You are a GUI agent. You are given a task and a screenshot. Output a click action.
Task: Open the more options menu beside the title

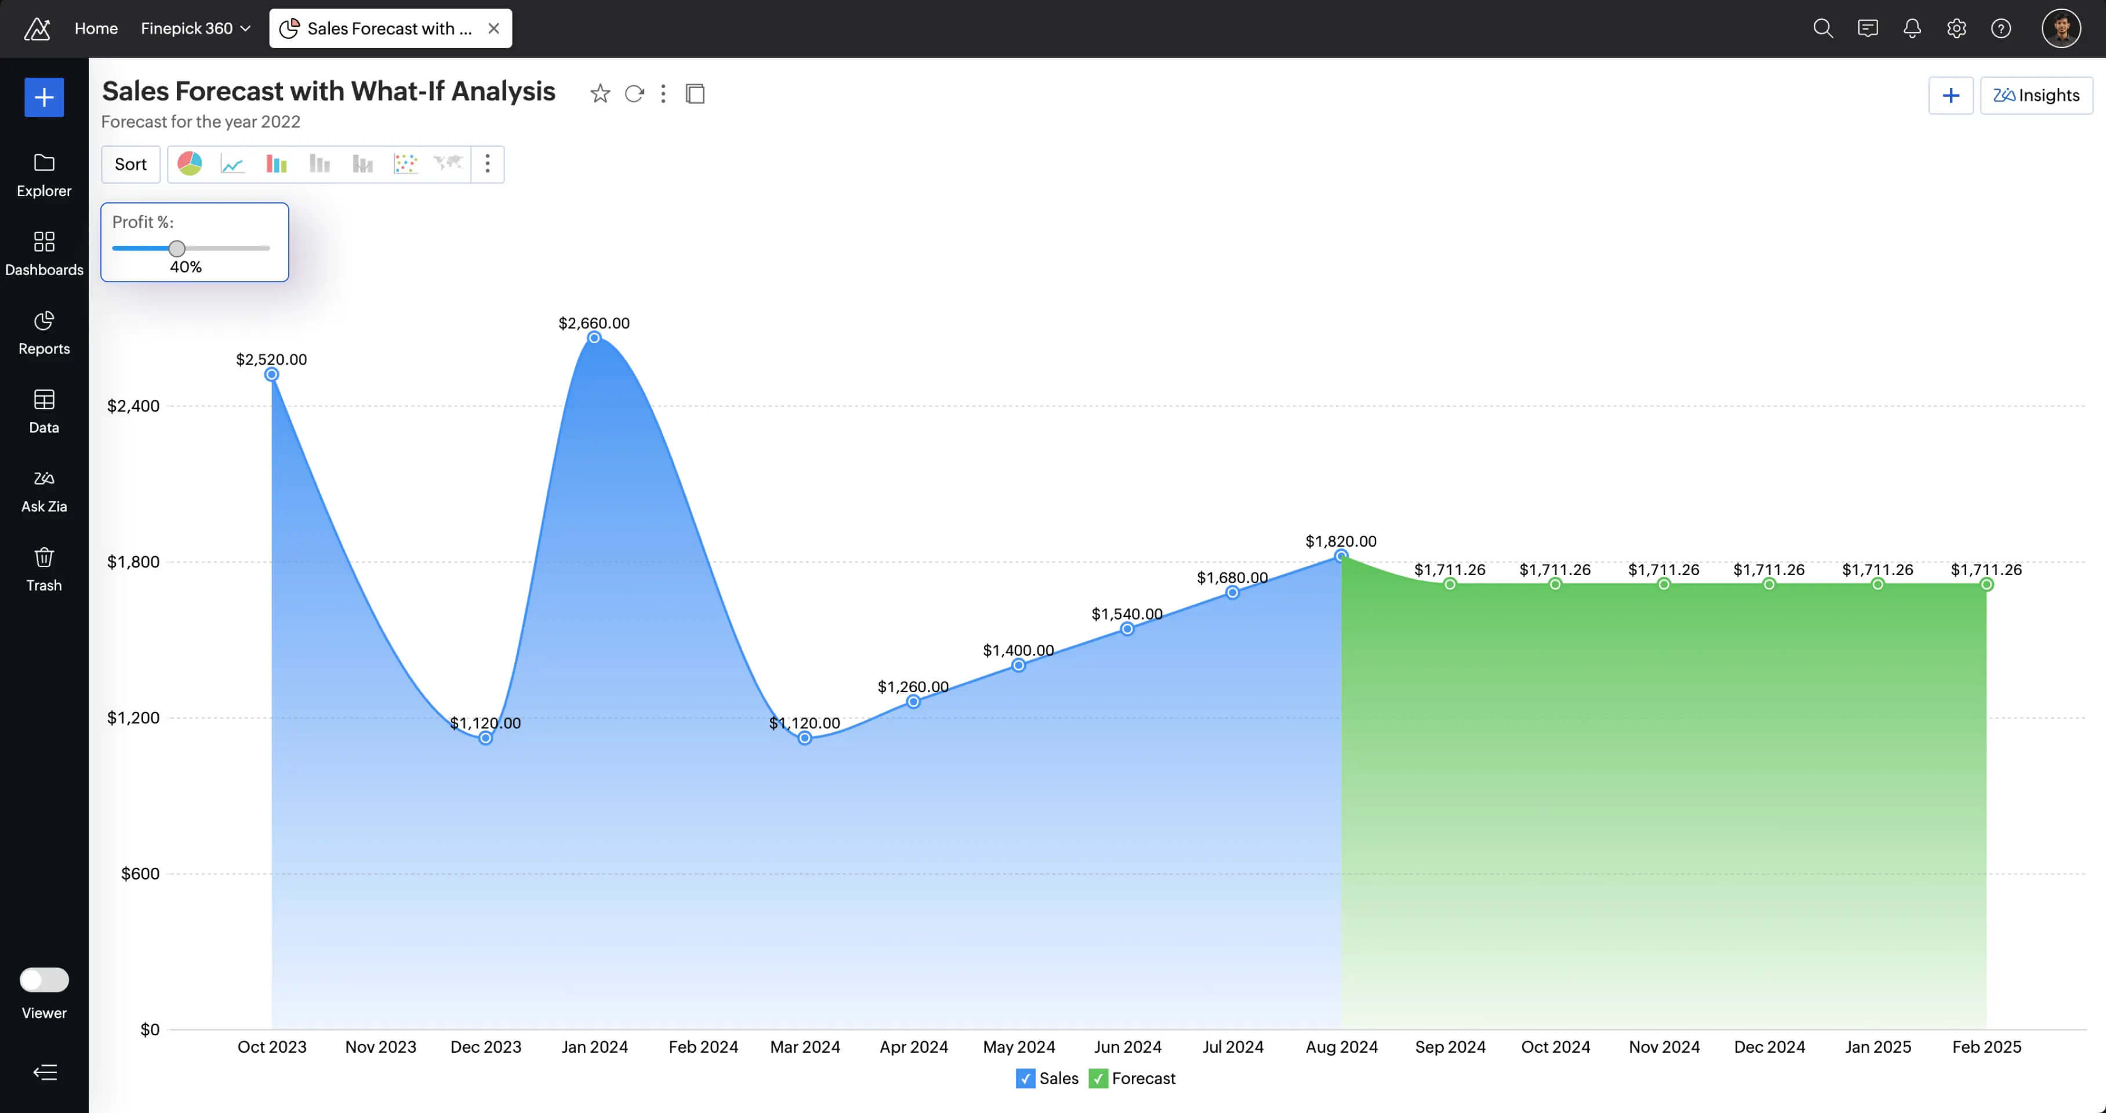[x=663, y=94]
